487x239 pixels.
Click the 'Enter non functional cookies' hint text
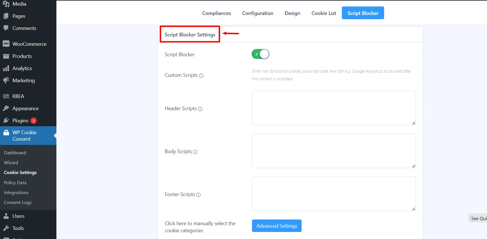click(331, 75)
